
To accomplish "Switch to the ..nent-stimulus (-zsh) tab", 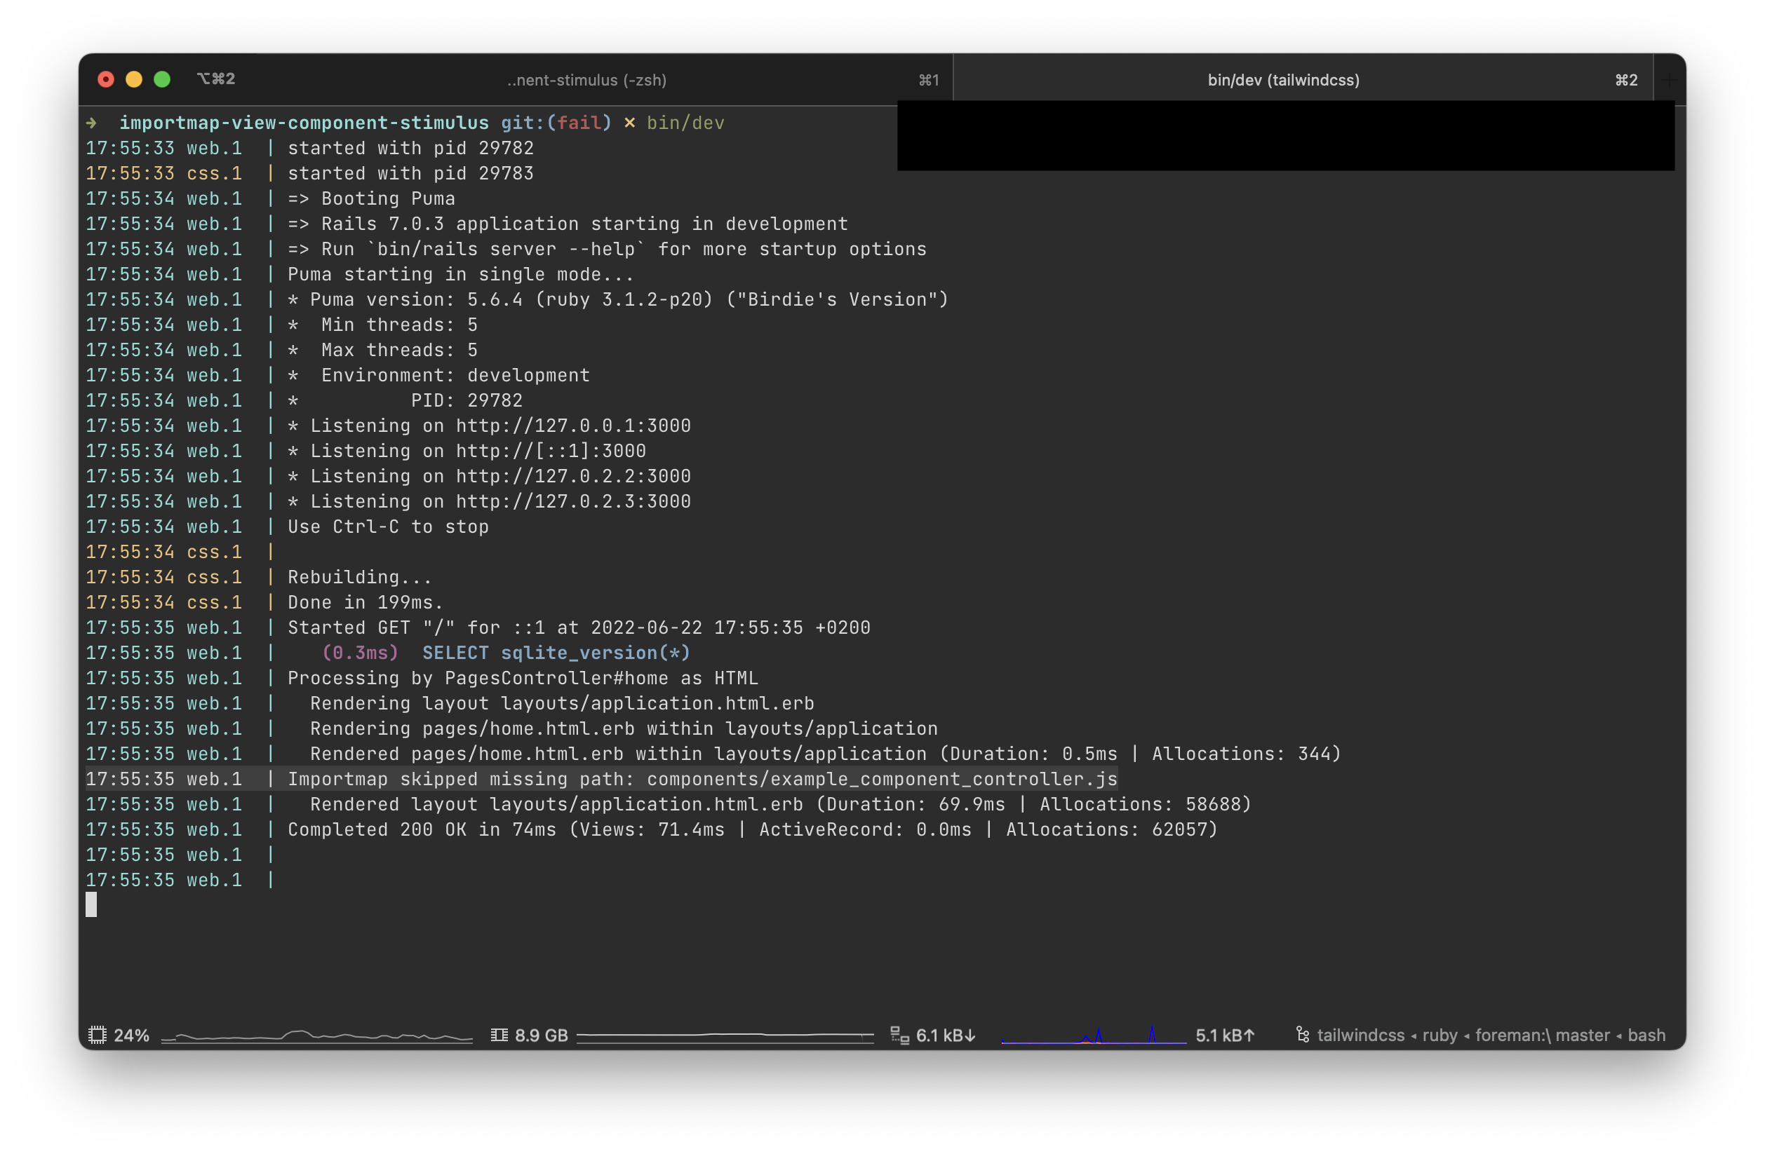I will [x=586, y=80].
